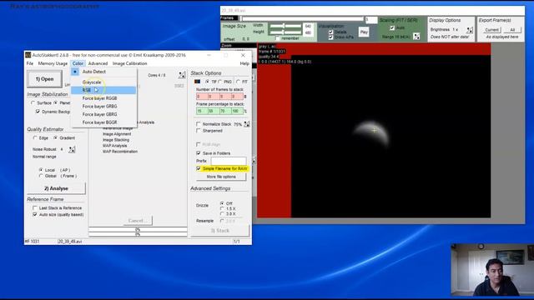Image resolution: width=534 pixels, height=300 pixels.
Task: Toggle the Draw APs checkbox
Action: (x=330, y=37)
